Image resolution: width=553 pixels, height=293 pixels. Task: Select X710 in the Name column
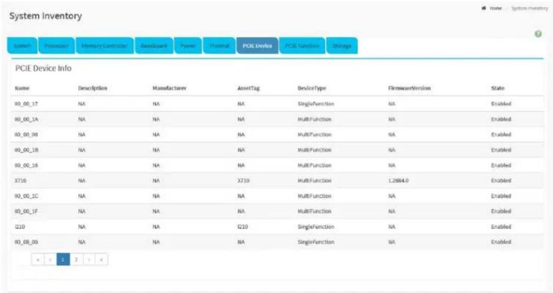coord(20,181)
